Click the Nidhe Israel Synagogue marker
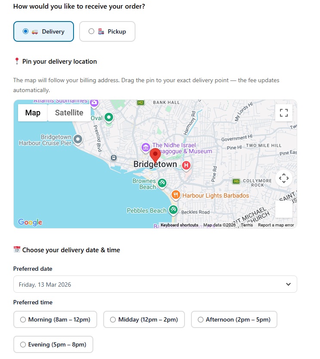Image resolution: width=320 pixels, height=359 pixels. pyautogui.click(x=145, y=148)
